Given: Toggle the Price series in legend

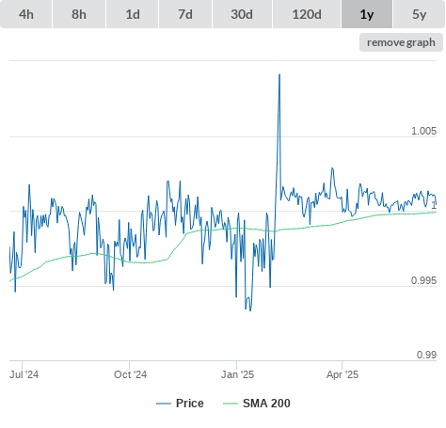Looking at the screenshot, I should pos(180,404).
